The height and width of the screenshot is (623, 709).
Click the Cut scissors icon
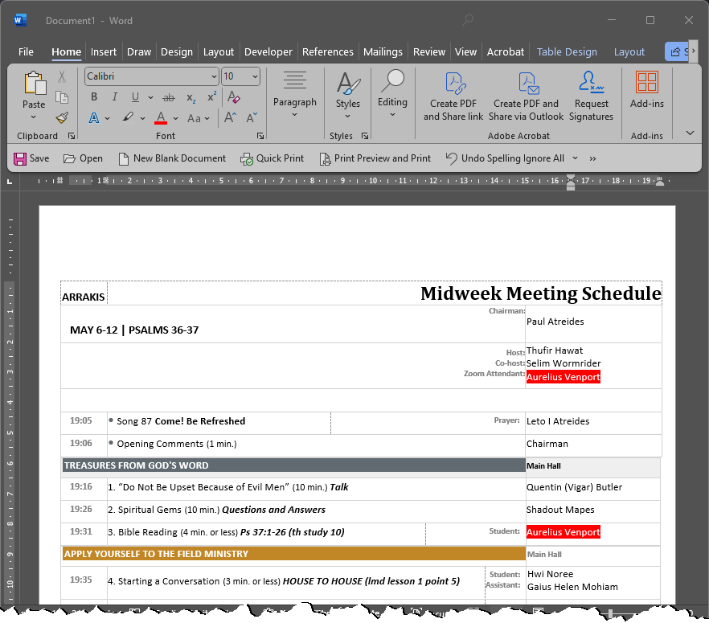pyautogui.click(x=62, y=77)
